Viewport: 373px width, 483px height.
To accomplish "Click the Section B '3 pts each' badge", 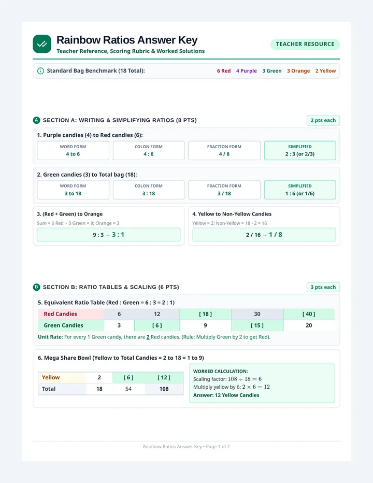I will (x=323, y=287).
